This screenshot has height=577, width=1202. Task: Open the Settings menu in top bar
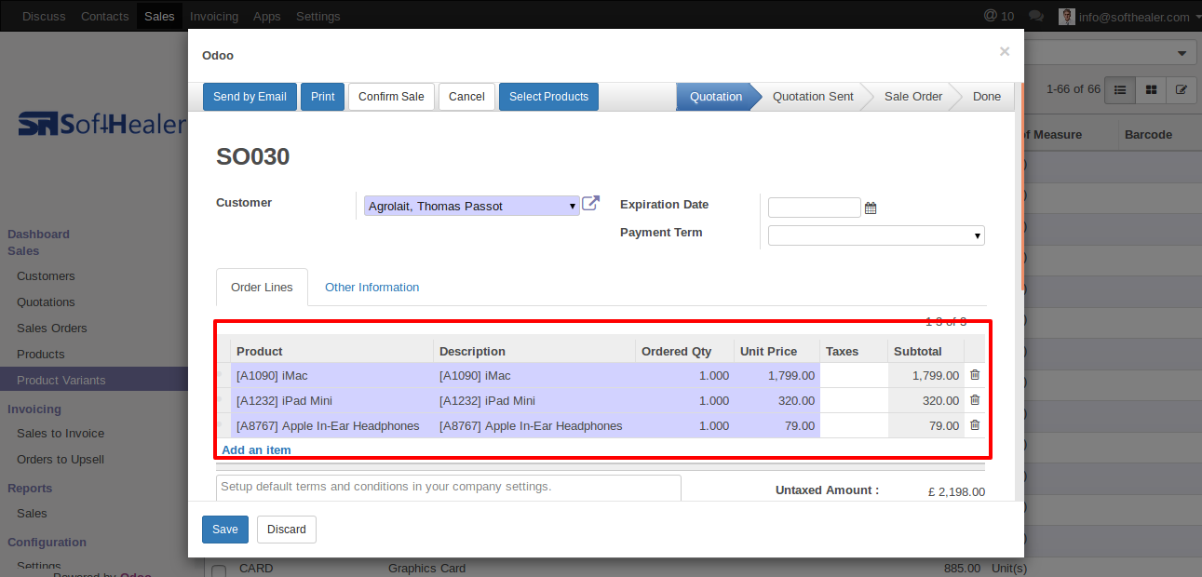[318, 16]
